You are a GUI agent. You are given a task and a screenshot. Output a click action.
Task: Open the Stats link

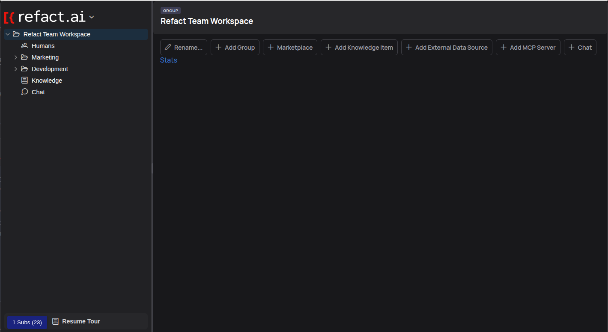pyautogui.click(x=168, y=60)
